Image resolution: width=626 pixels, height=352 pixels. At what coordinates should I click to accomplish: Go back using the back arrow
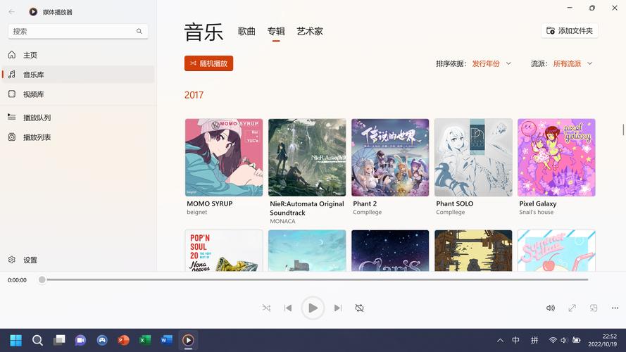pos(11,12)
